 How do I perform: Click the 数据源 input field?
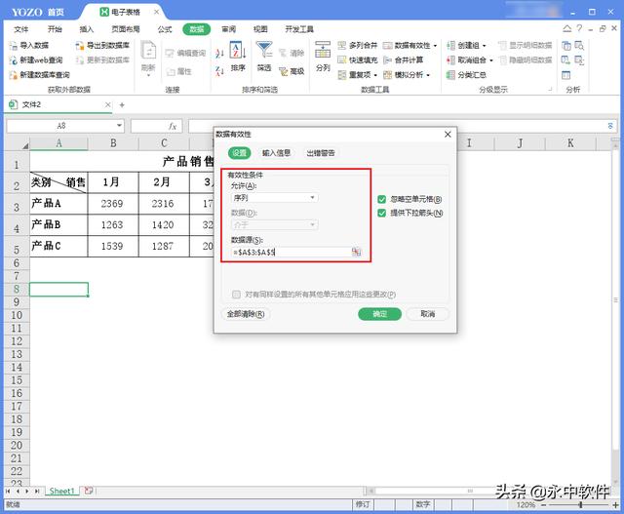[x=290, y=252]
